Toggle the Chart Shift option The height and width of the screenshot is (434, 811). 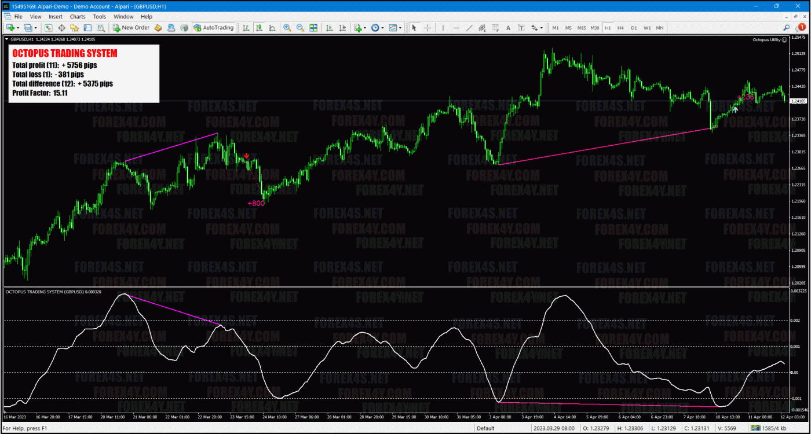[x=342, y=27]
